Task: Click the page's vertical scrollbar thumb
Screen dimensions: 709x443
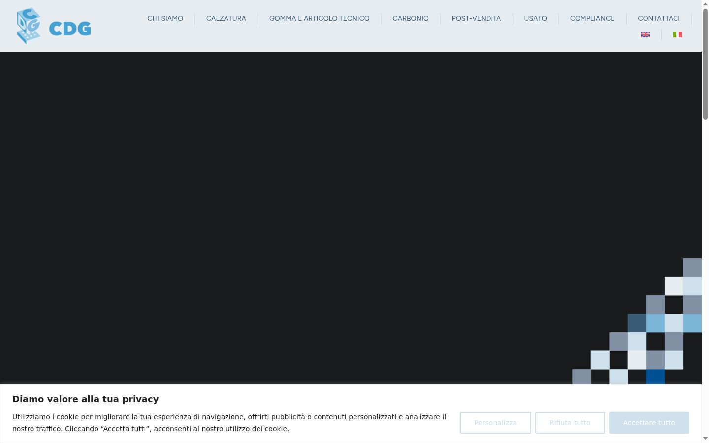Action: point(705,64)
